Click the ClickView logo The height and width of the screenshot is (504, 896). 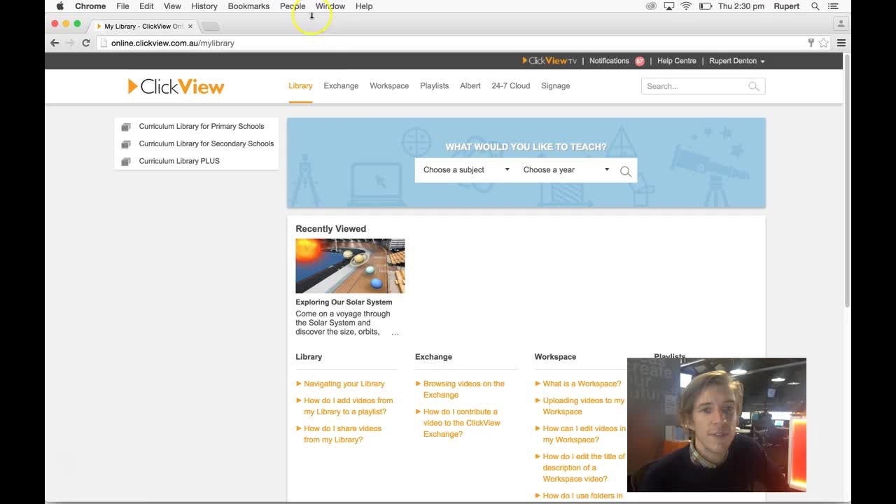176,86
